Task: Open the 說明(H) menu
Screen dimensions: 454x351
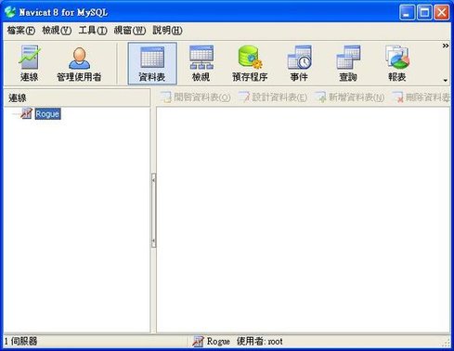Action: point(167,31)
